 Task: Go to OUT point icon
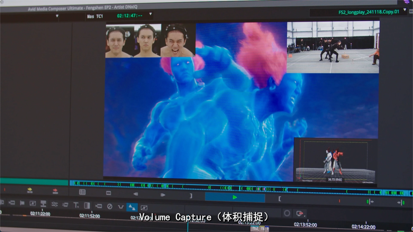401,202
